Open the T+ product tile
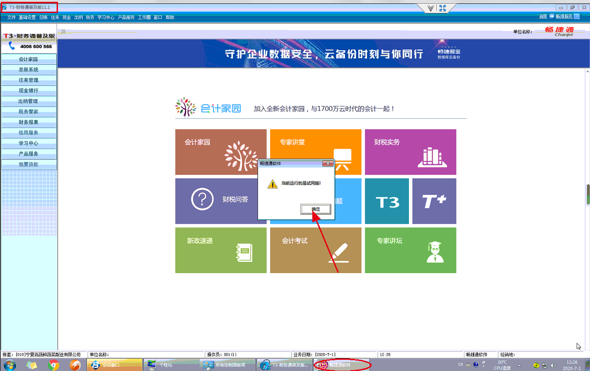Screen dimensions: 590x371 434,201
